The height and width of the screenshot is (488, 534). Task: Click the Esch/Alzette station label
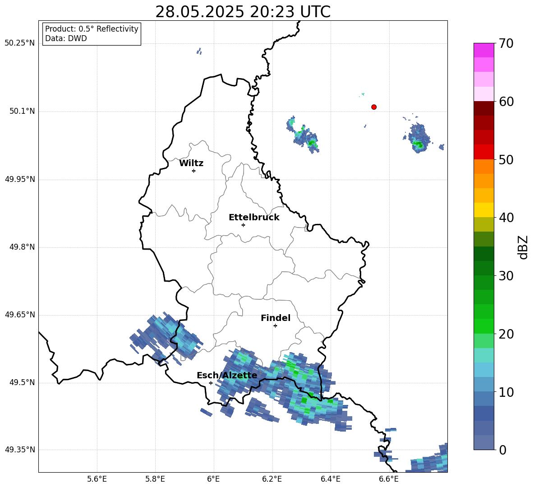[x=227, y=376]
